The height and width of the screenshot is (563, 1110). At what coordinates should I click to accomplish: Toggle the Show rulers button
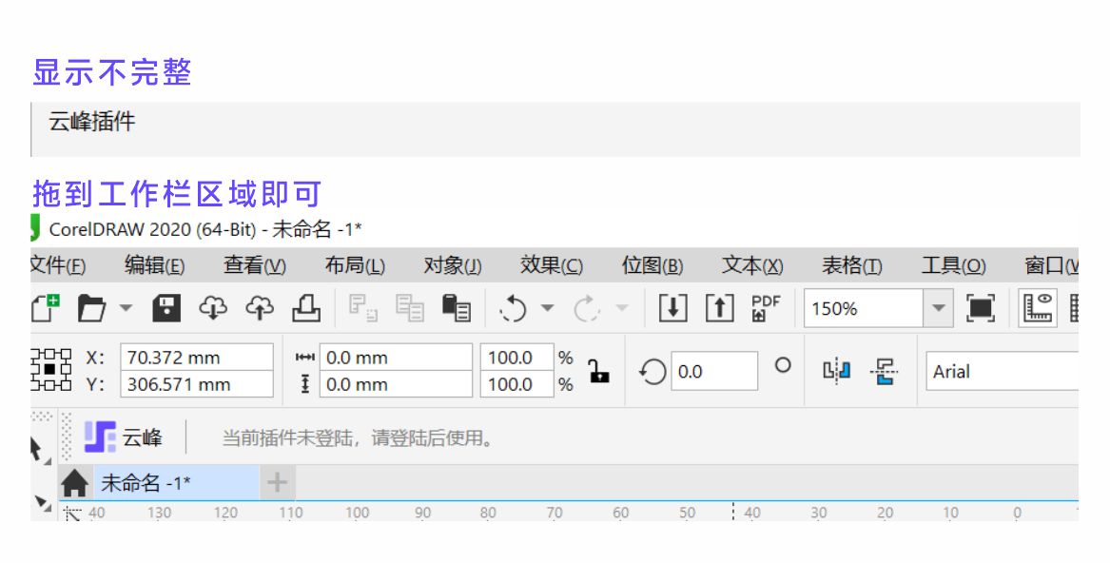coord(1038,309)
